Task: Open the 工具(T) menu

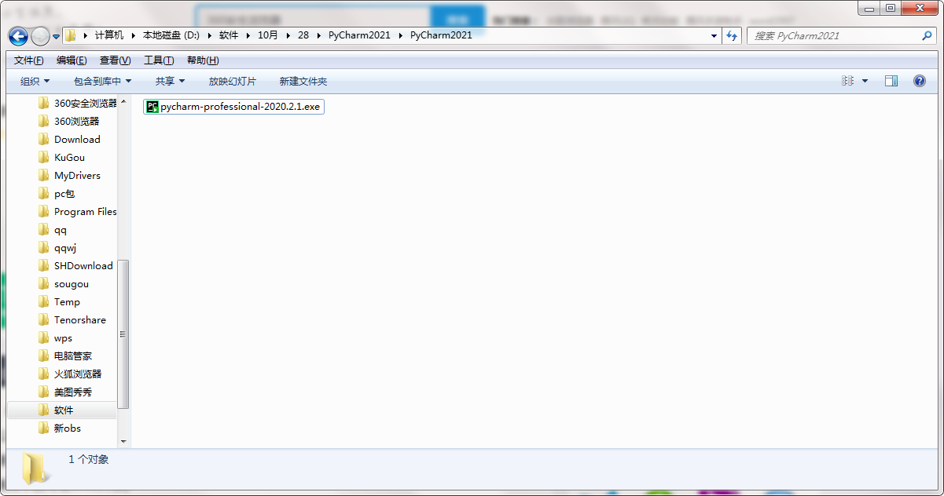Action: (x=159, y=60)
